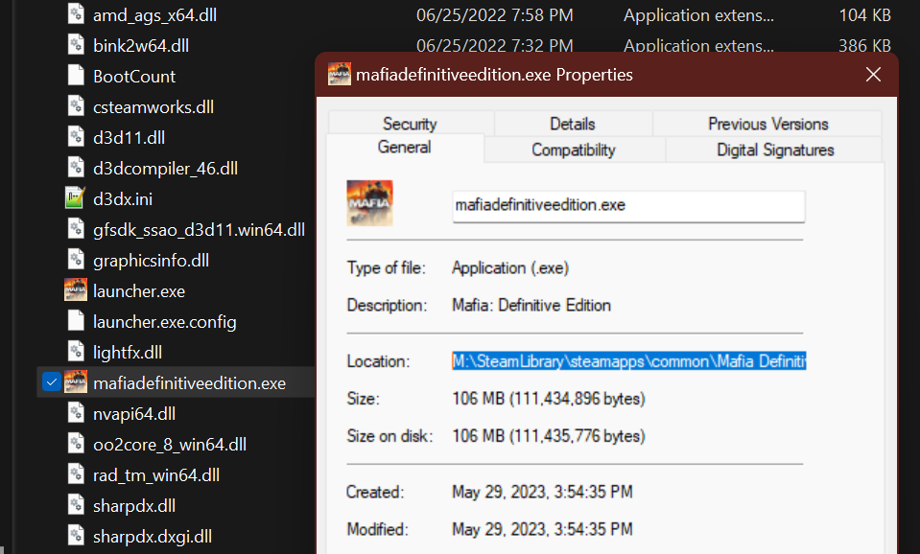Select the graphicsinfo.dll file name
Viewport: 920px width, 554px height.
pyautogui.click(x=151, y=261)
